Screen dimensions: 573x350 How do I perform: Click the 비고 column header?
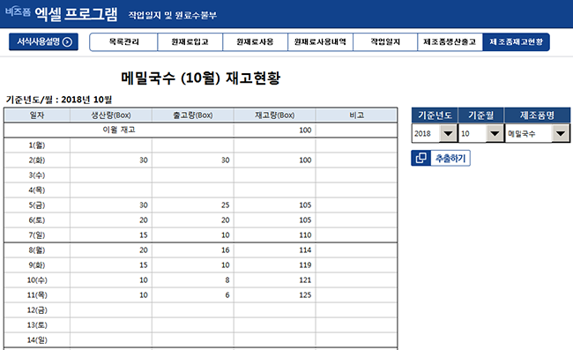tap(356, 115)
